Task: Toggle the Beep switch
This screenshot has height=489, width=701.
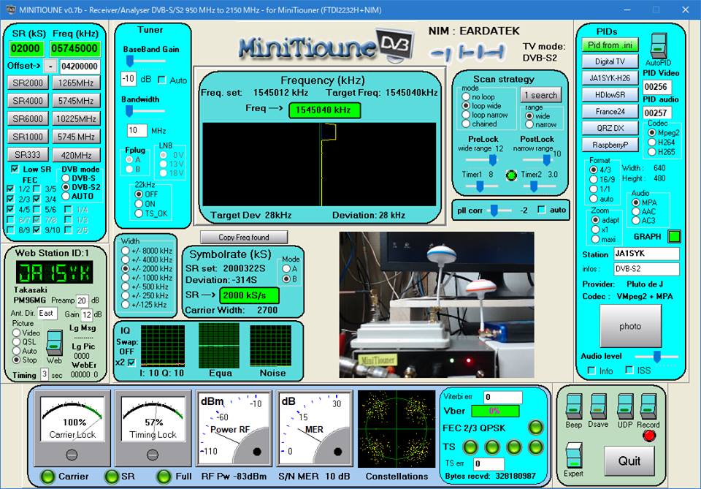Action: 574,406
